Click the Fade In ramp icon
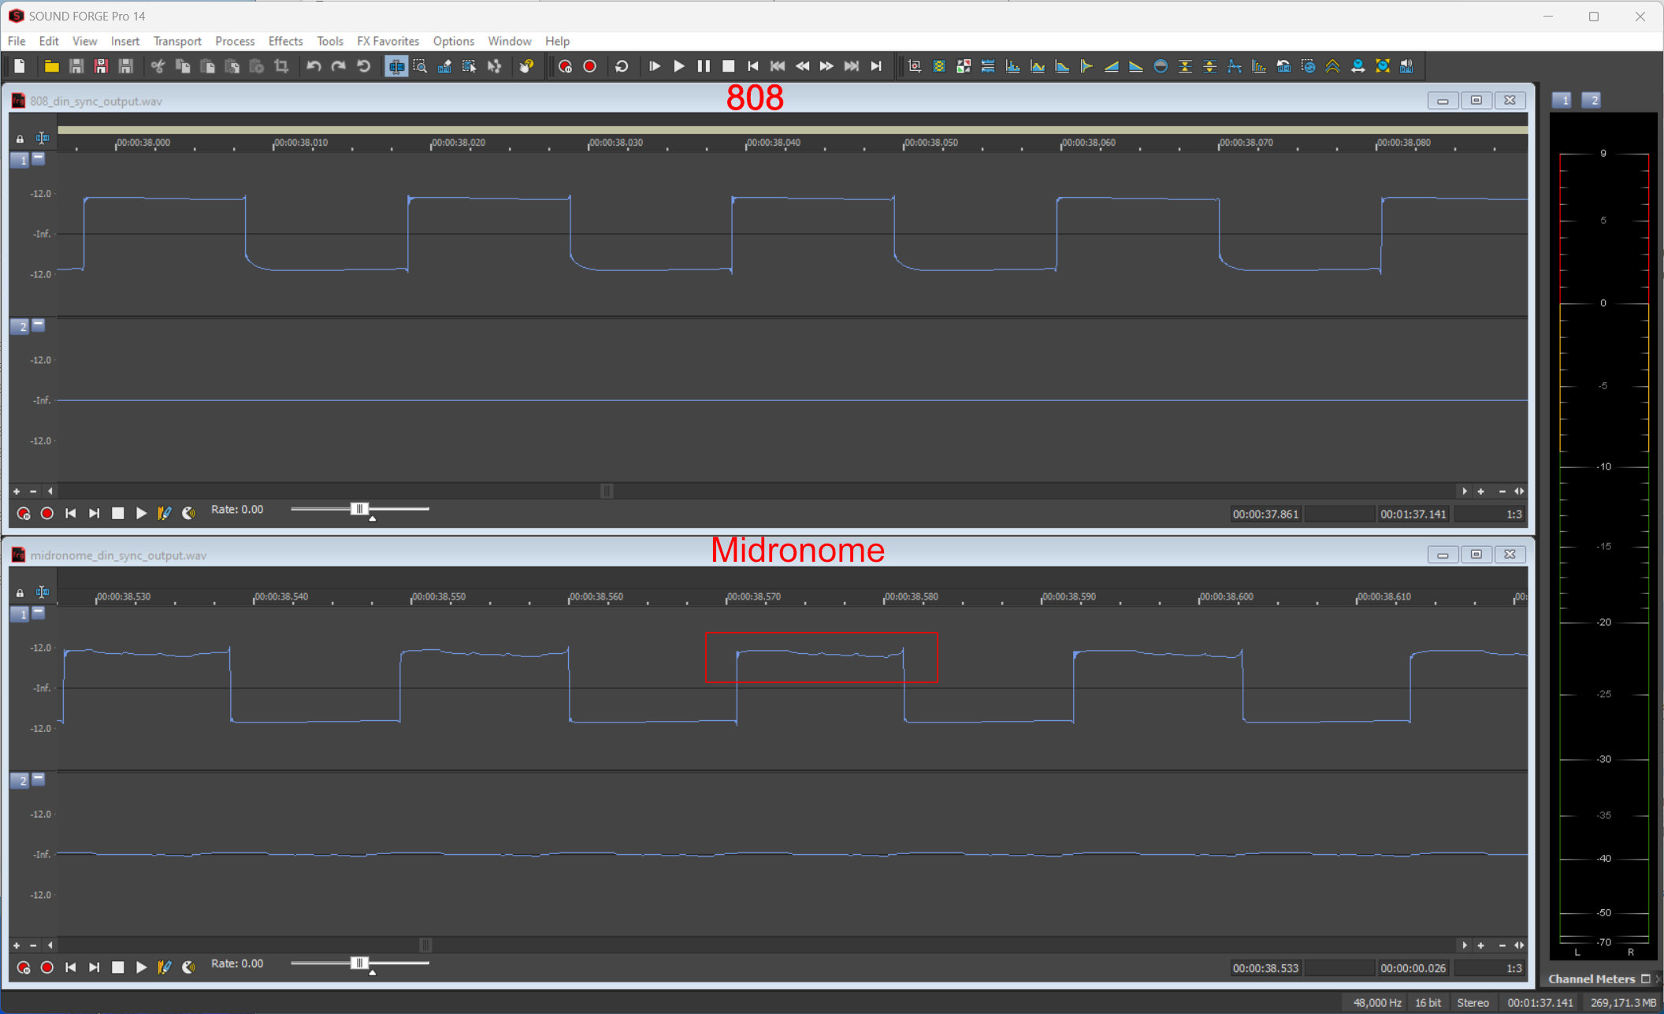 (x=1111, y=67)
